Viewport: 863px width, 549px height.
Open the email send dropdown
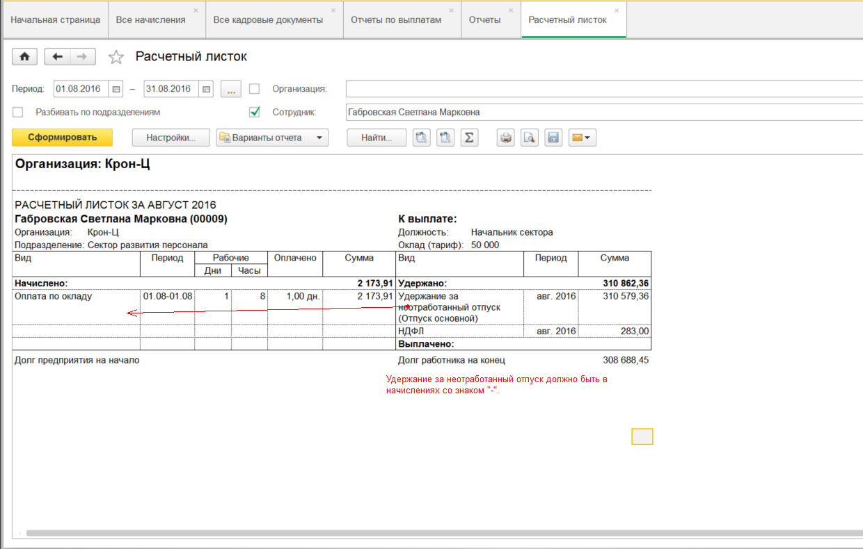point(582,138)
